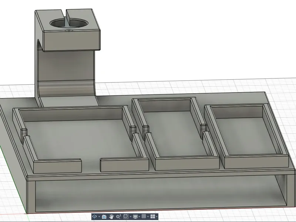Screen dimensions: 296x222
Task: Click the Look At camera icon
Action: [104, 216]
